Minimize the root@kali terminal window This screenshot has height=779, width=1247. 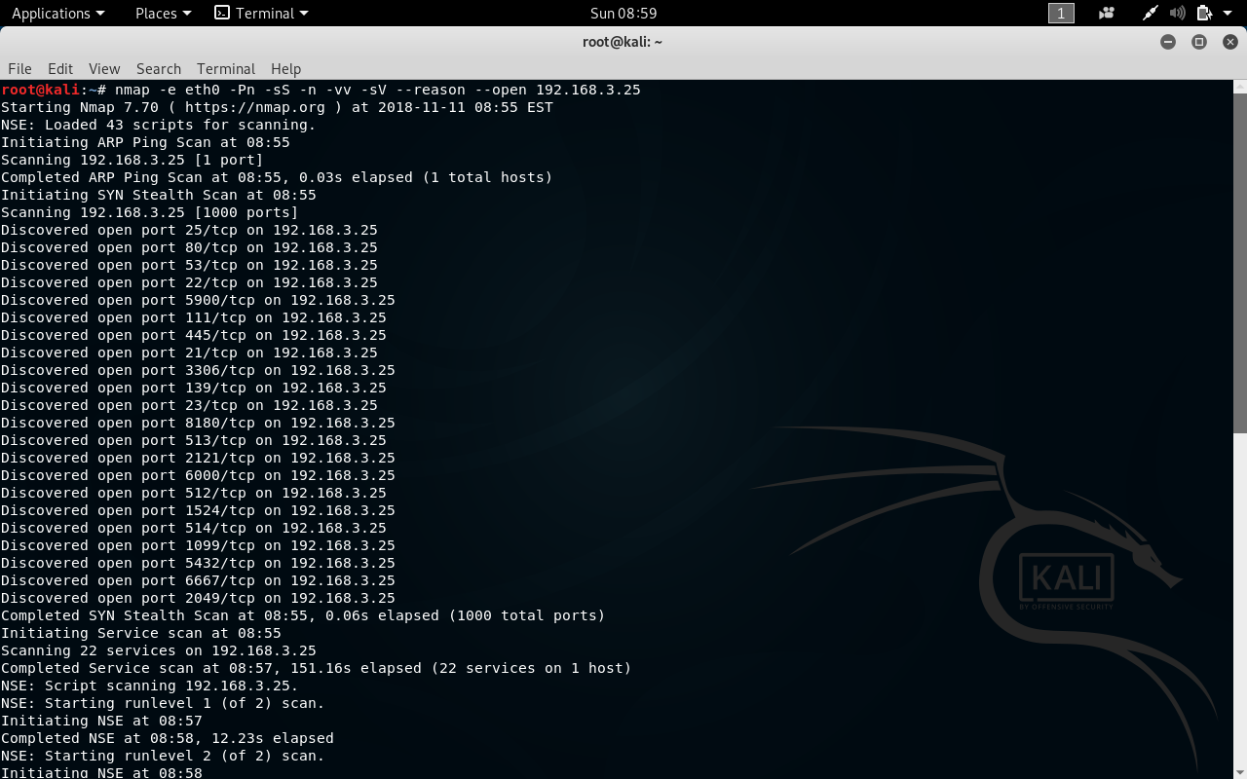[x=1168, y=42]
